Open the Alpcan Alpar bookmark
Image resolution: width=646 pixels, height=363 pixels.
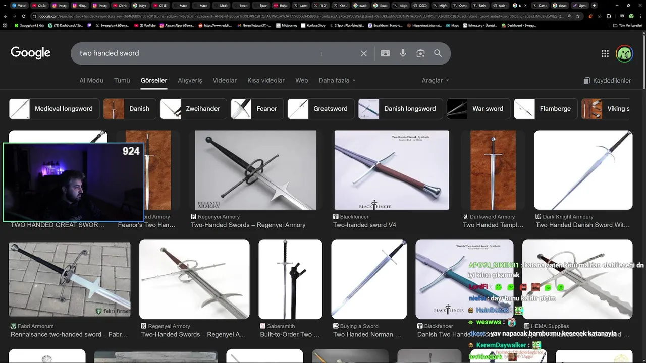(177, 25)
